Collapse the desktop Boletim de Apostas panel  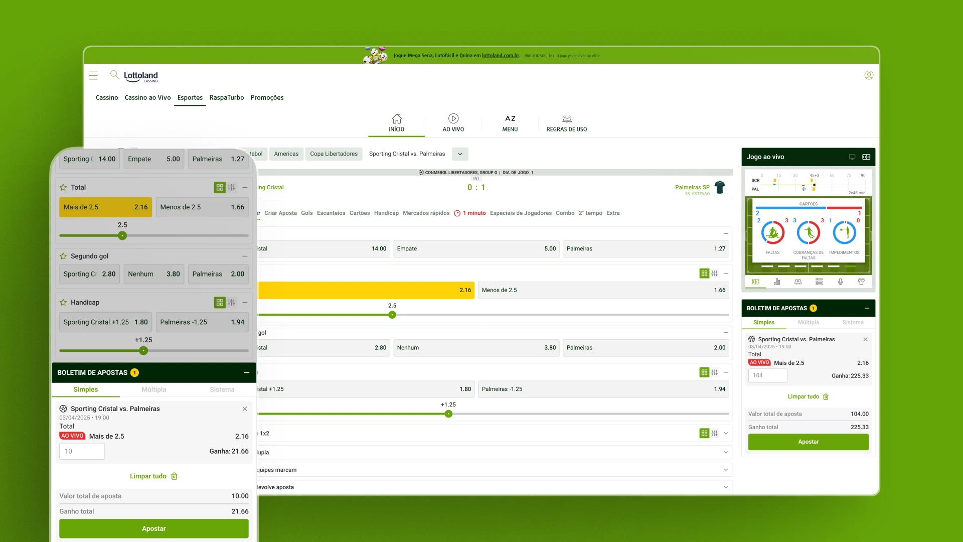[x=867, y=309]
